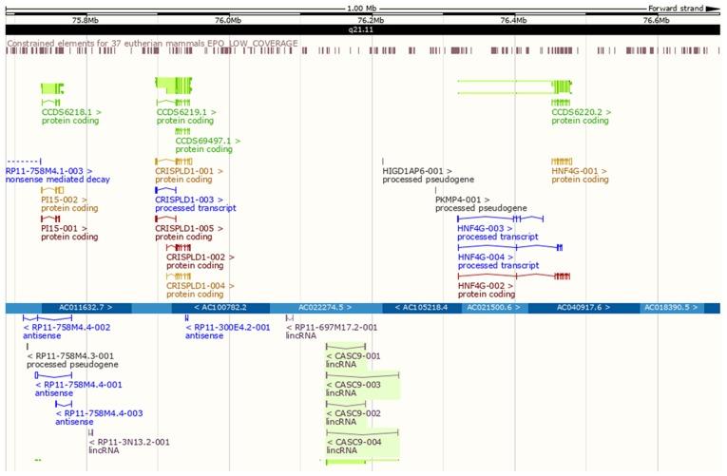The image size is (727, 476).
Task: Open the RP11-3N13.2-001 lincRNA transcript
Action: (129, 442)
